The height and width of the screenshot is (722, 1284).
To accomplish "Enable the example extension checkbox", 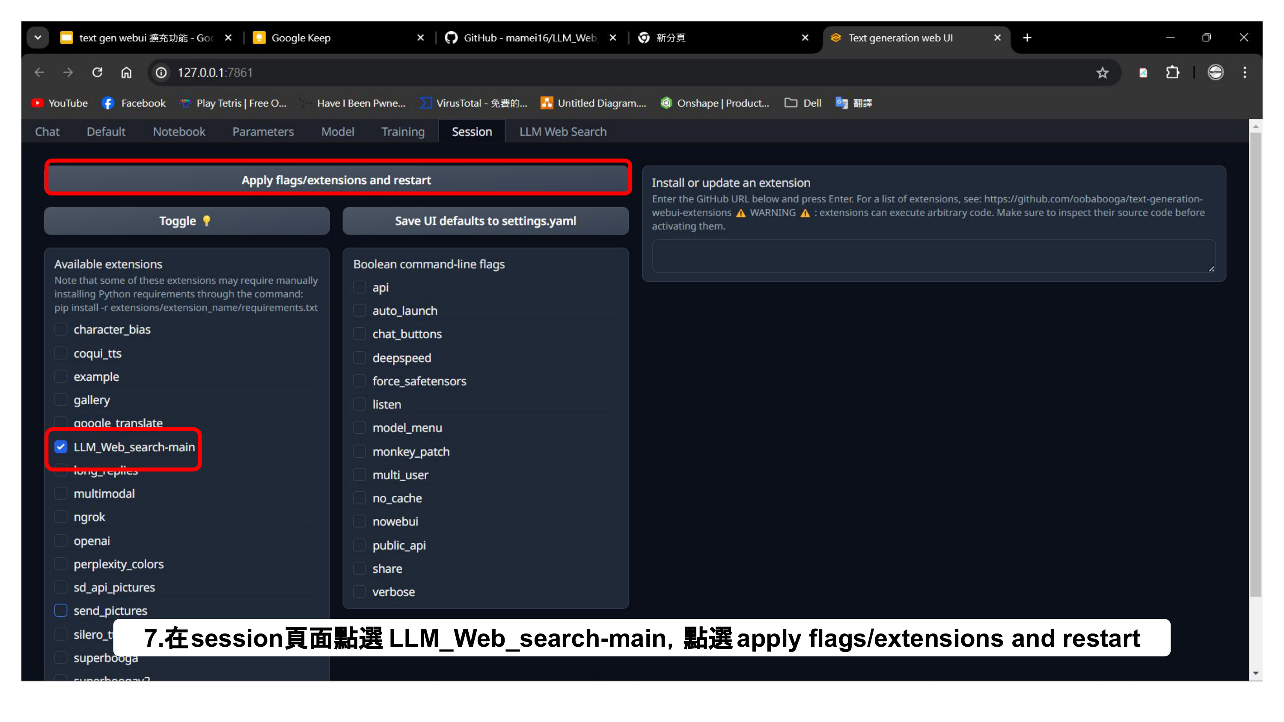I will [x=61, y=377].
